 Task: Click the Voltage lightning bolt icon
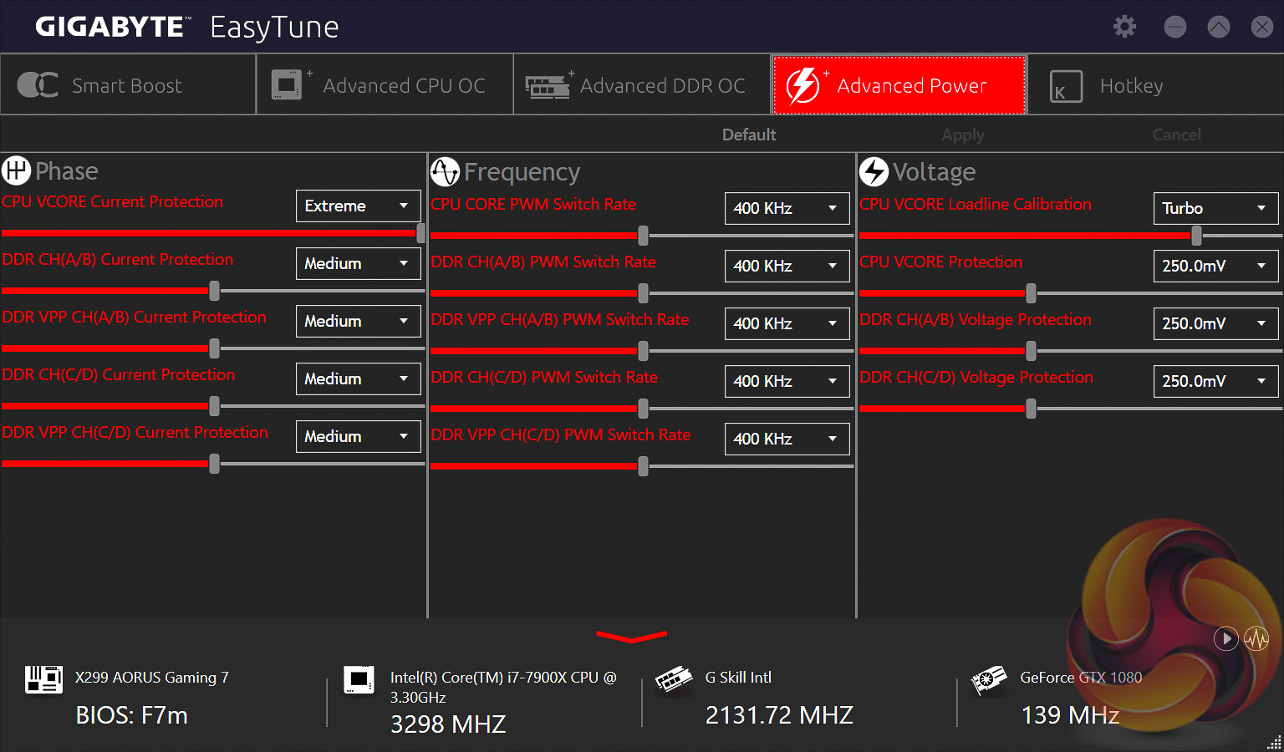coord(874,171)
